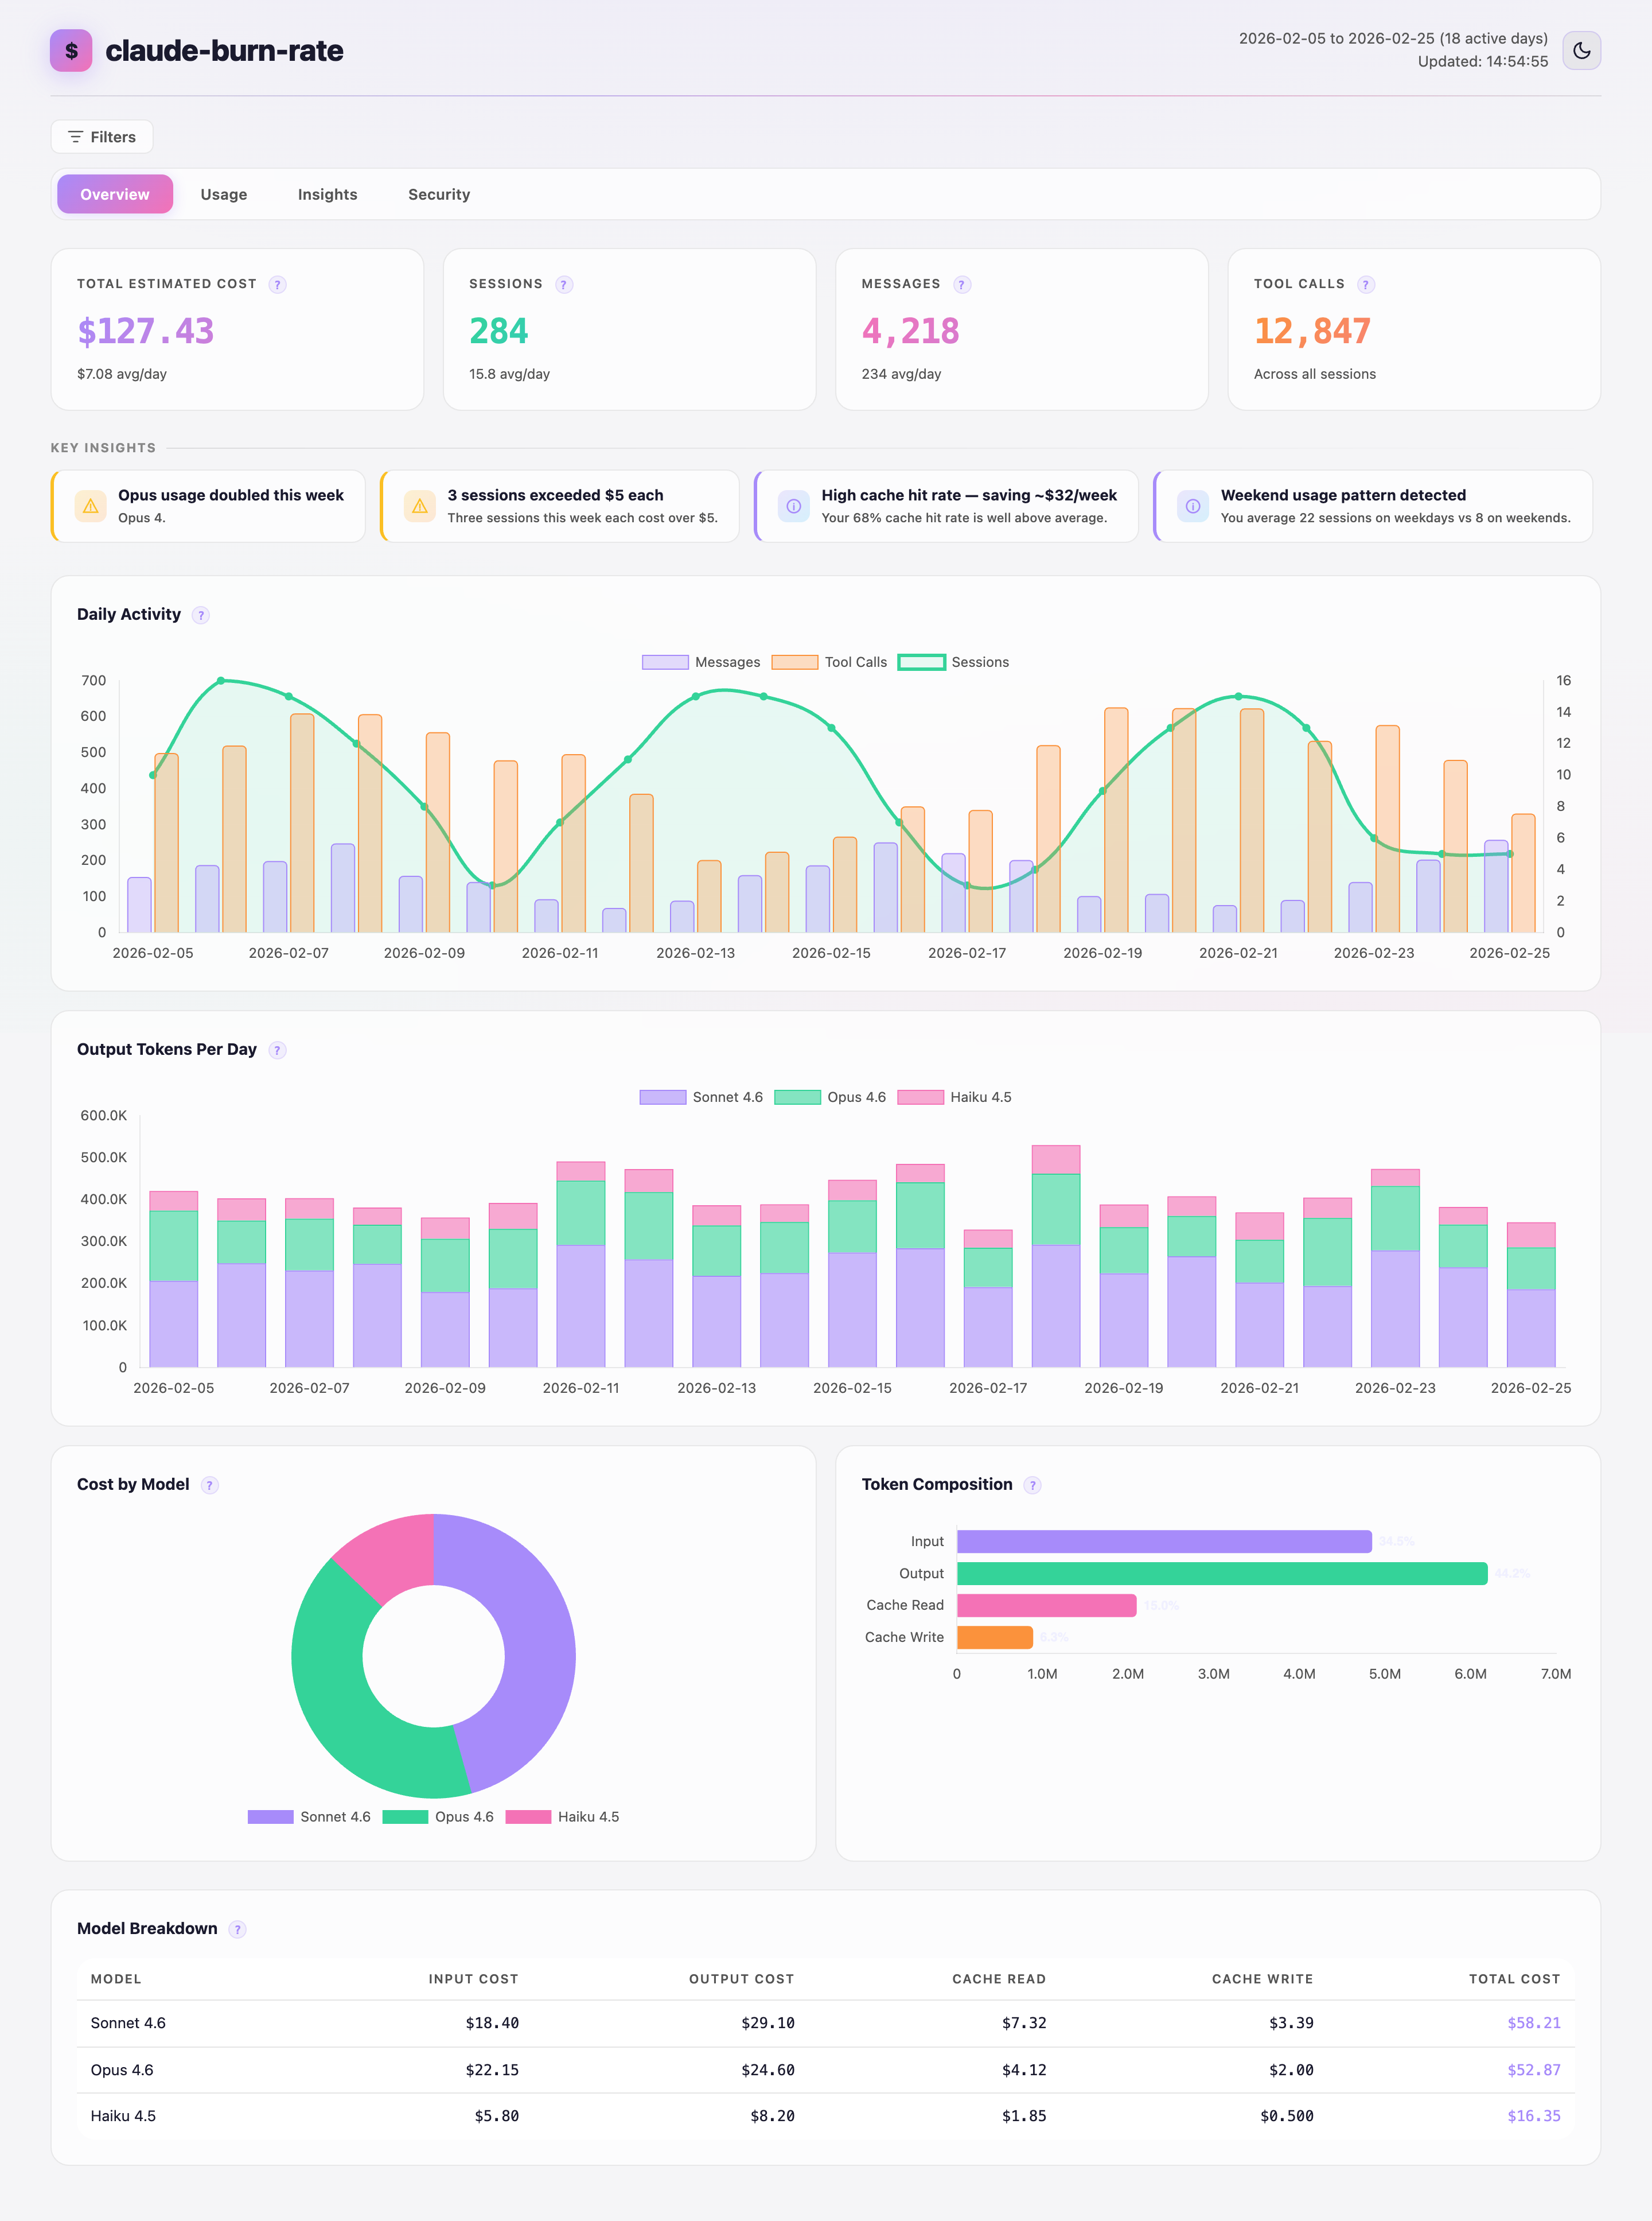Open the Daily Activity help tooltip
The width and height of the screenshot is (1652, 2221).
(200, 615)
